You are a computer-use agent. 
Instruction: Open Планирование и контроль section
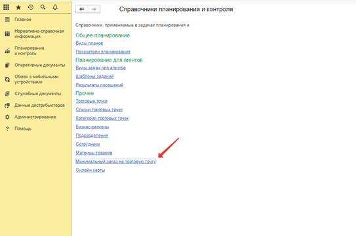coord(30,51)
